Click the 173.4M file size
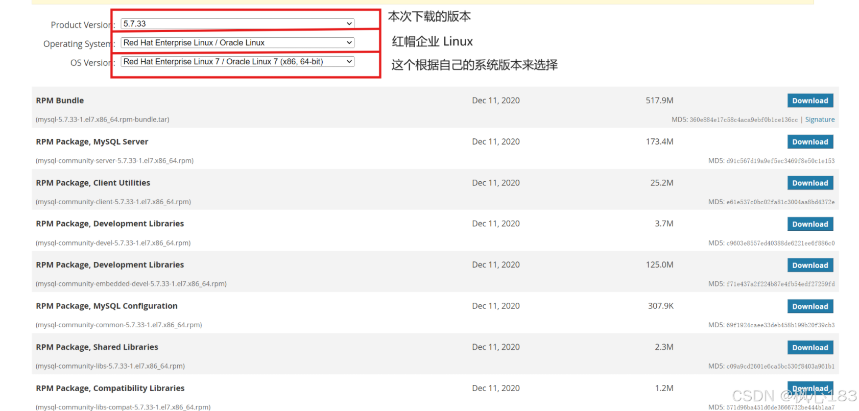This screenshot has width=859, height=411. [x=659, y=141]
